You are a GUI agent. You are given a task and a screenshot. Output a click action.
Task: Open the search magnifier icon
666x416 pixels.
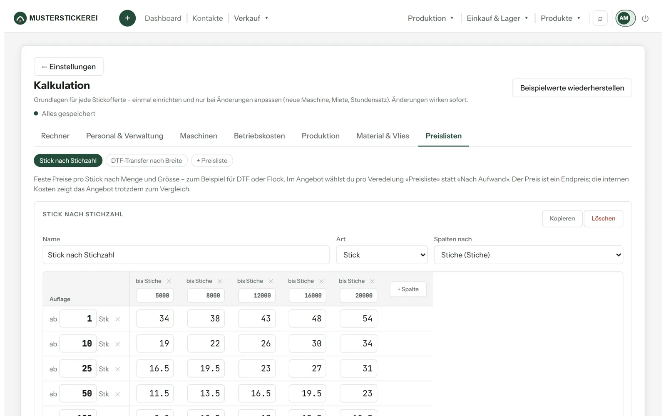click(600, 18)
